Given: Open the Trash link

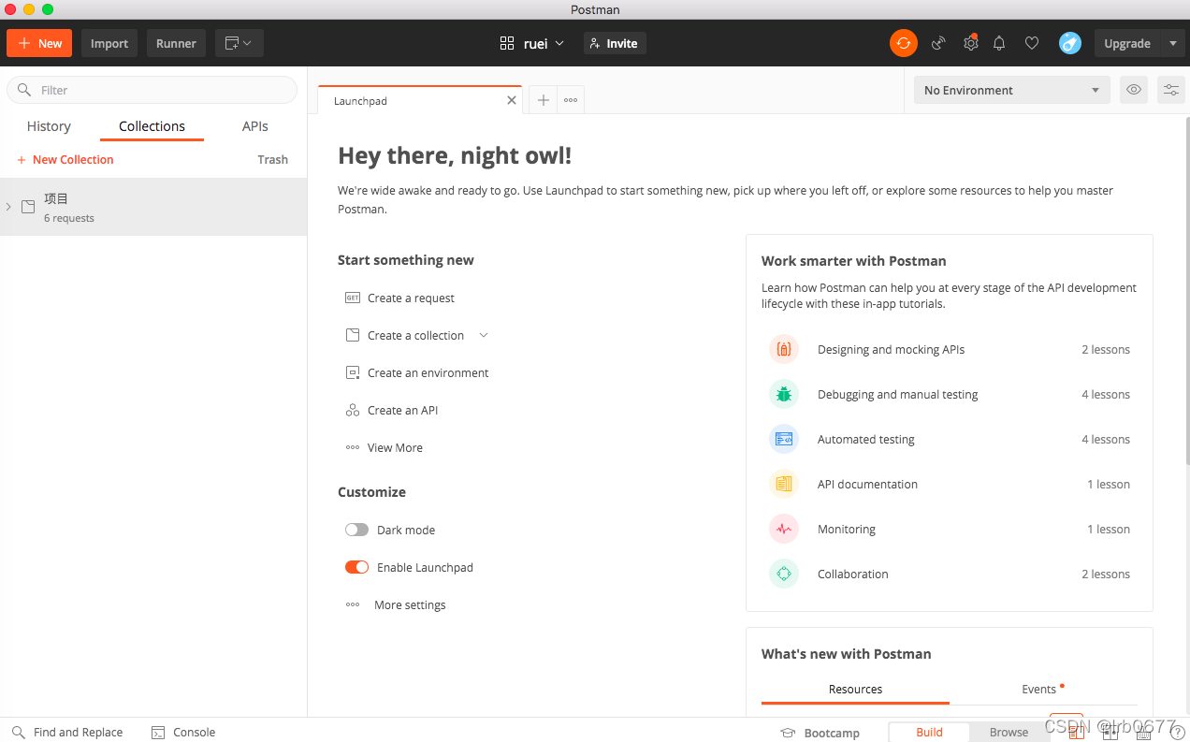Looking at the screenshot, I should 273,160.
